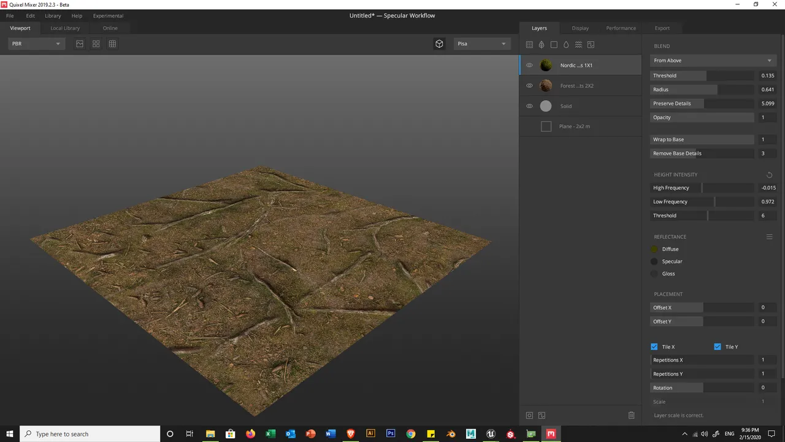Open the From Above blend mode dropdown
Image resolution: width=785 pixels, height=442 pixels.
tap(713, 60)
